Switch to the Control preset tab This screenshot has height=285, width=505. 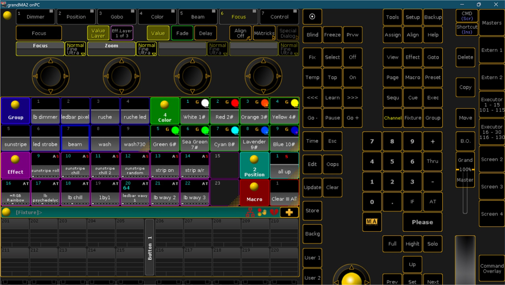(279, 17)
